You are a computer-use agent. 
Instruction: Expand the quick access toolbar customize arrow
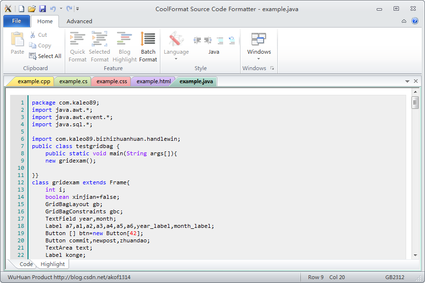(77, 8)
